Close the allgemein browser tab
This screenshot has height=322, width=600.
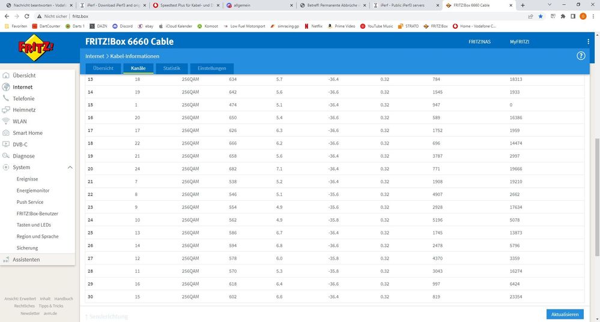[x=291, y=5]
